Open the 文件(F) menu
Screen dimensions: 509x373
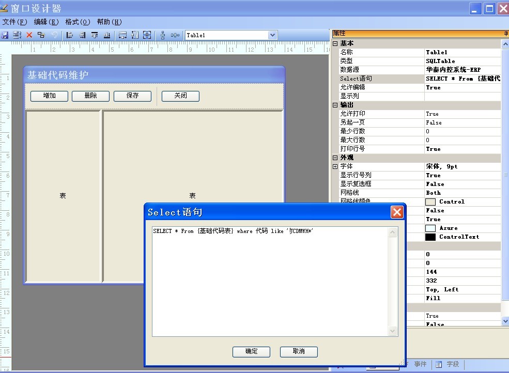14,22
